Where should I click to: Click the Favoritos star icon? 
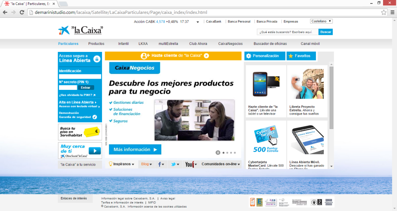pos(290,56)
